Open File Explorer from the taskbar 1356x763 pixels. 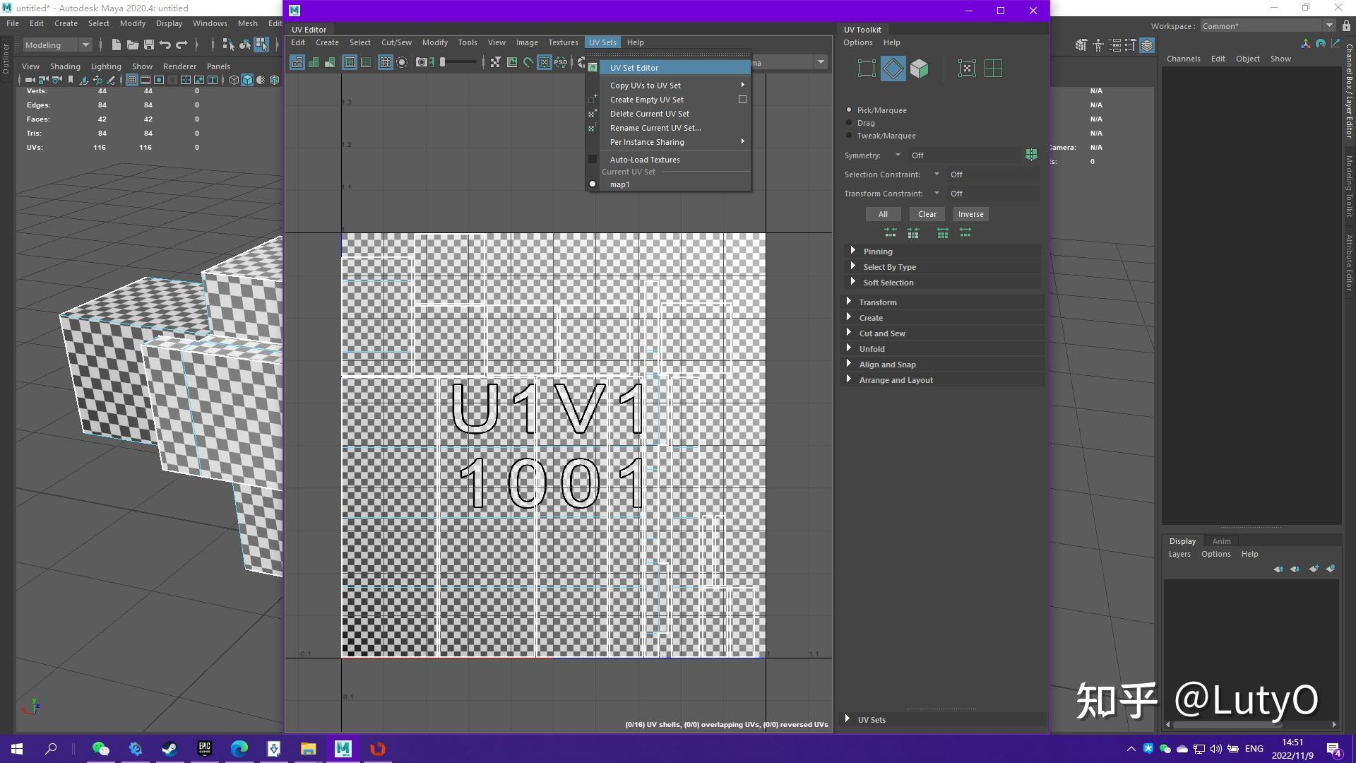pos(308,749)
